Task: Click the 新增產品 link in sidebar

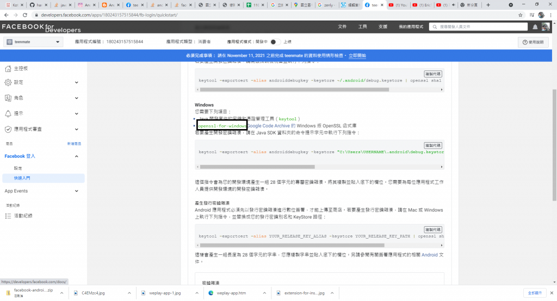Action: pyautogui.click(x=74, y=144)
